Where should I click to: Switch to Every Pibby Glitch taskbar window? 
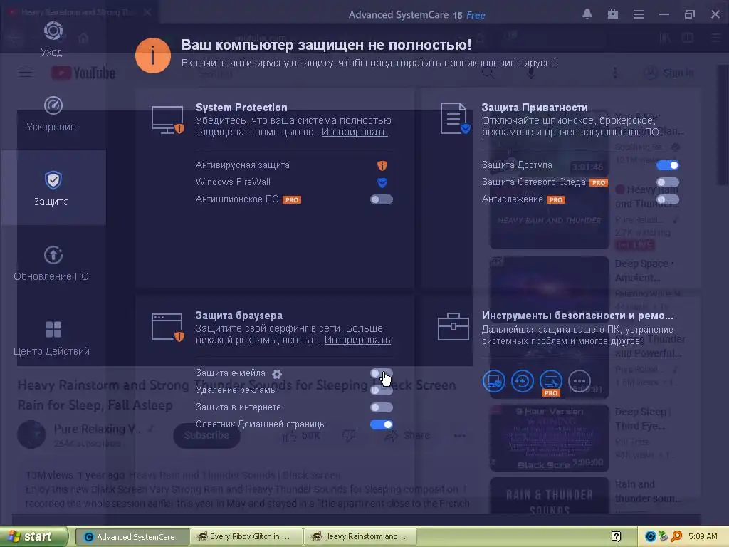[246, 537]
